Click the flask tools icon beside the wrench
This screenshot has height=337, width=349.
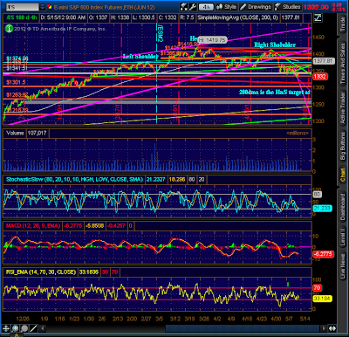(x=184, y=7)
